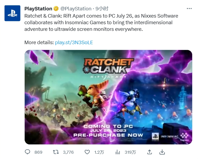Click the 869 reply count

point(38,152)
